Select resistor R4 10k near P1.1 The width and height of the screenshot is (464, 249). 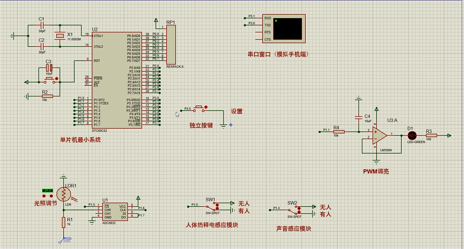339,132
